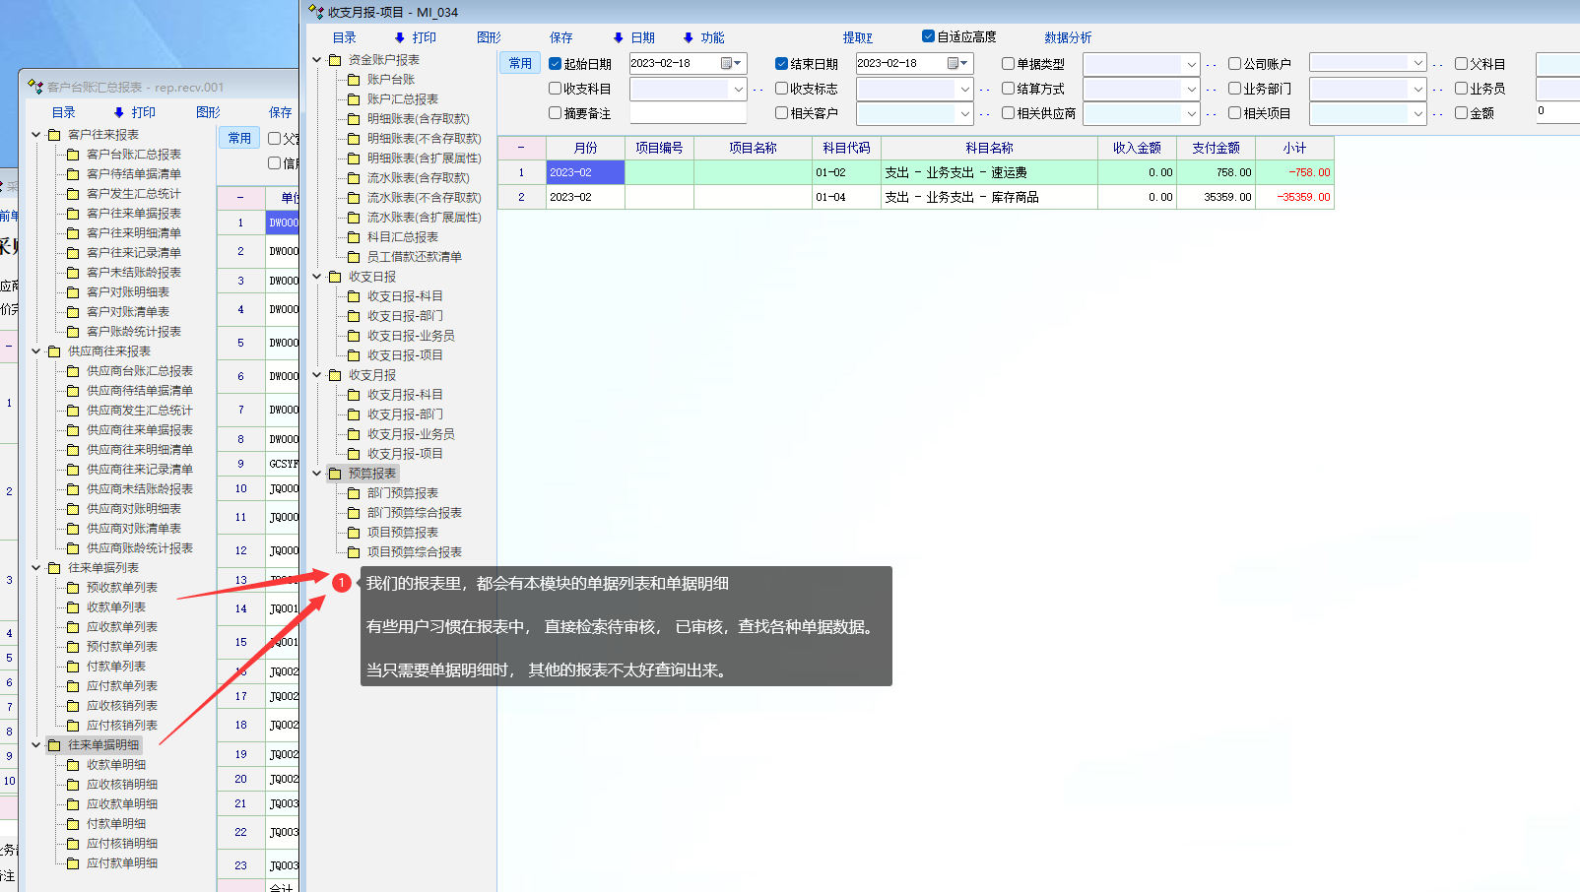The width and height of the screenshot is (1580, 892).
Task: Click the 科目名称 column header
Action: (989, 148)
